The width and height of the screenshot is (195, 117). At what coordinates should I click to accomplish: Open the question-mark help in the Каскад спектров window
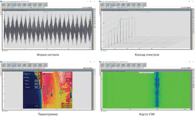pyautogui.click(x=144, y=4)
